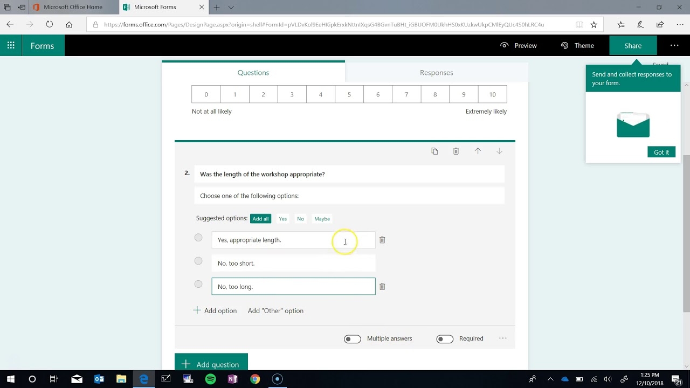
Task: Add the suggested 'Maybe' option
Action: coord(322,219)
